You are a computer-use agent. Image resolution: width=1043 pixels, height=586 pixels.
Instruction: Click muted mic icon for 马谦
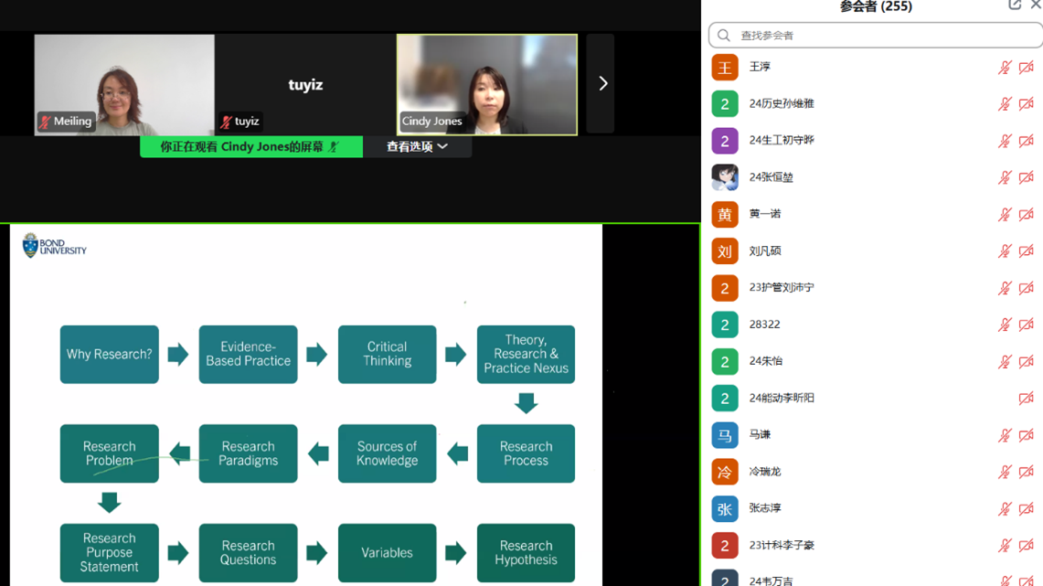(1005, 435)
